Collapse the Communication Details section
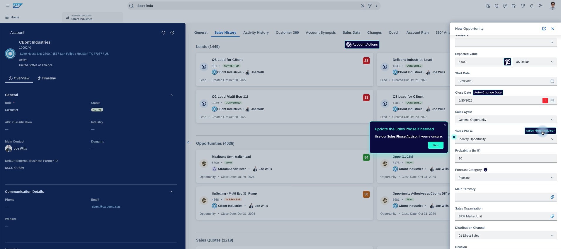This screenshot has height=249, width=561. [x=172, y=192]
